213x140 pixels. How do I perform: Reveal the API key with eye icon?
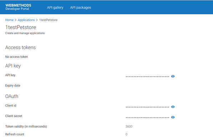(x=173, y=76)
